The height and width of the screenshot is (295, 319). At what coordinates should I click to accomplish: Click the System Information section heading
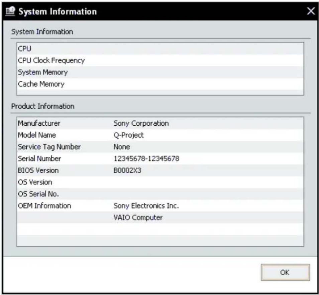tap(42, 32)
